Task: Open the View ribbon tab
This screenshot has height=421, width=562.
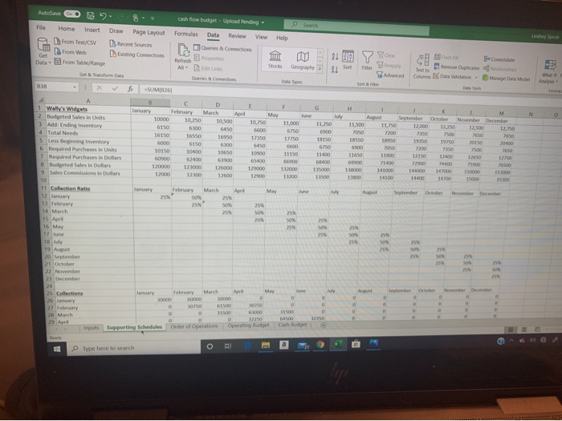Action: tap(261, 37)
